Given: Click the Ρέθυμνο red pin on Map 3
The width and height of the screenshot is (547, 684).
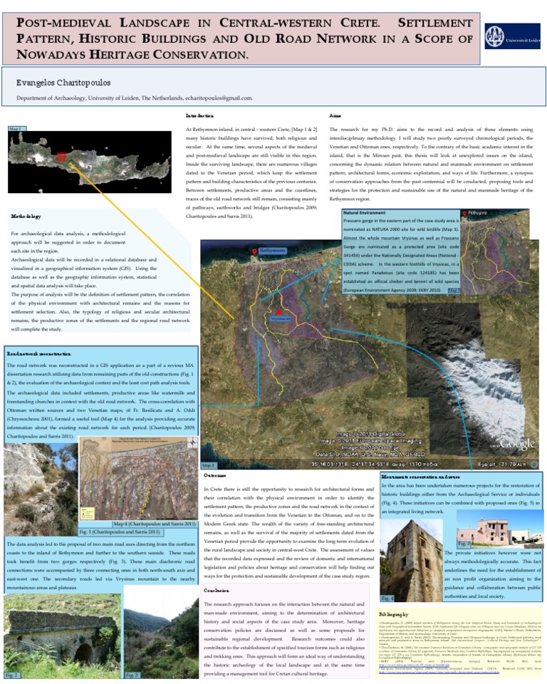Looking at the screenshot, I should pos(465,213).
